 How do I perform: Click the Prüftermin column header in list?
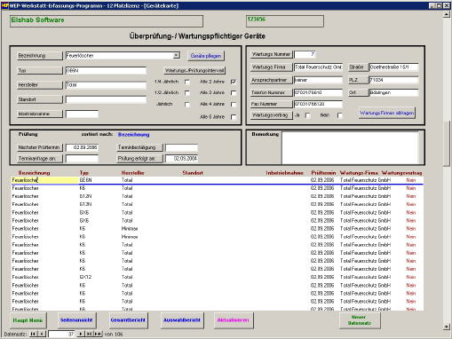click(323, 173)
